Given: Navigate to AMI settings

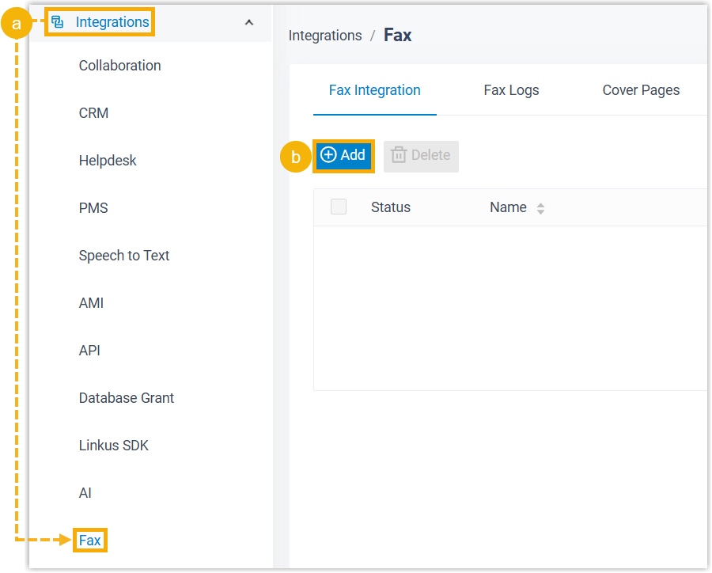Looking at the screenshot, I should (x=91, y=303).
